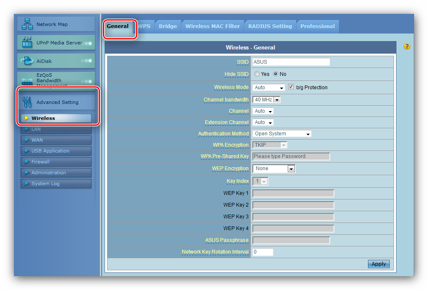428x290 pixels.
Task: Click the Network Map icon
Action: point(27,24)
